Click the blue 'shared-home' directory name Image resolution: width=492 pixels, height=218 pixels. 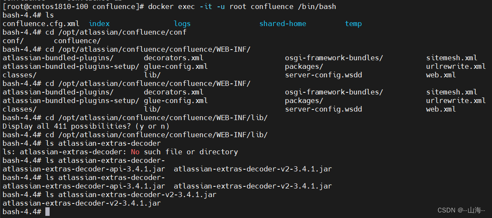coord(283,24)
